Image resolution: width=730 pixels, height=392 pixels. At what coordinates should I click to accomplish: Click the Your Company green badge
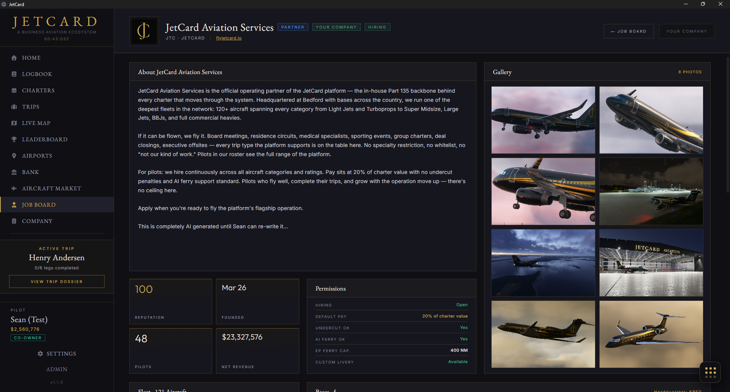pyautogui.click(x=336, y=27)
